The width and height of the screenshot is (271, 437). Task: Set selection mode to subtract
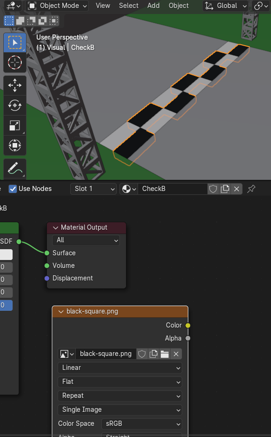(32, 21)
